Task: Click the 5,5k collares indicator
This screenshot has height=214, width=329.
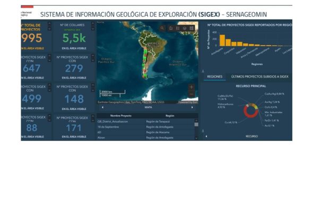Action: 74,38
